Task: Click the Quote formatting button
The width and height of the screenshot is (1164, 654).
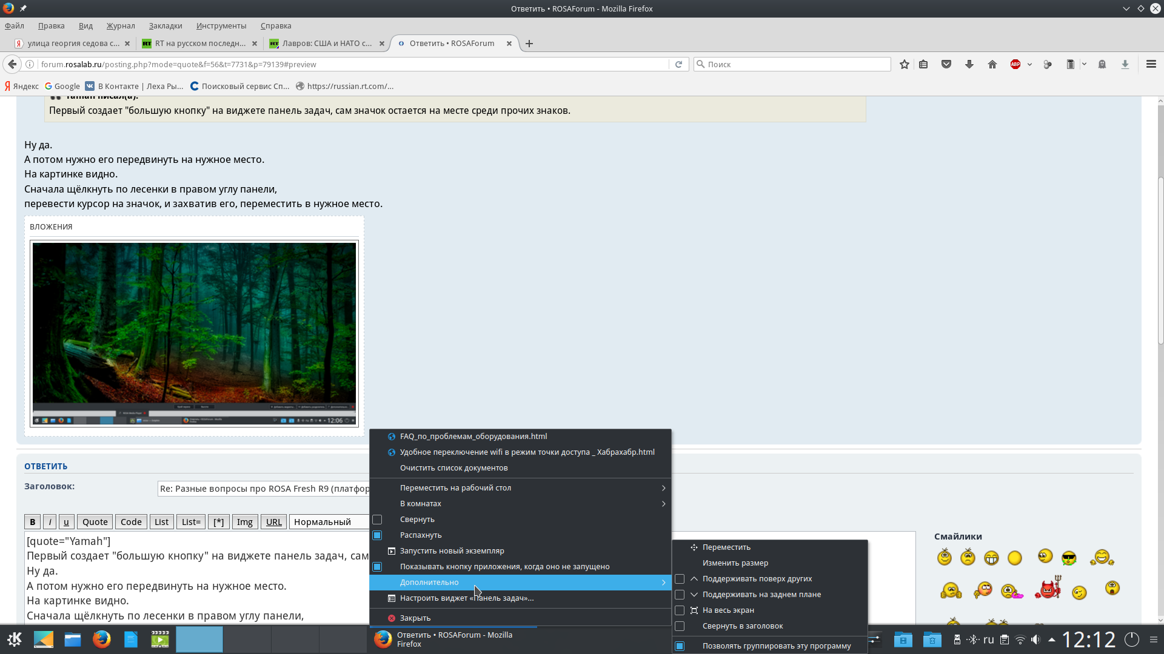Action: 95,522
